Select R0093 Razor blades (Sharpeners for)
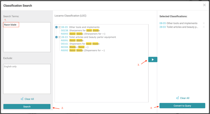 (x=83, y=34)
